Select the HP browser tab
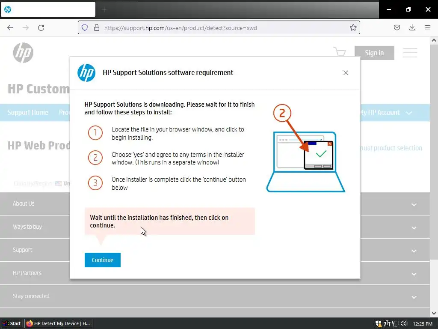This screenshot has height=329, width=438. pos(48,9)
